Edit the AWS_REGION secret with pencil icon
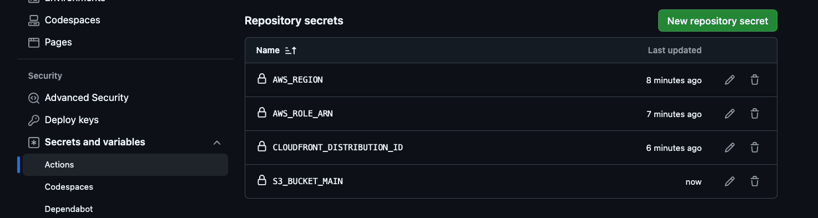Screen dimensions: 818x218 coord(730,80)
